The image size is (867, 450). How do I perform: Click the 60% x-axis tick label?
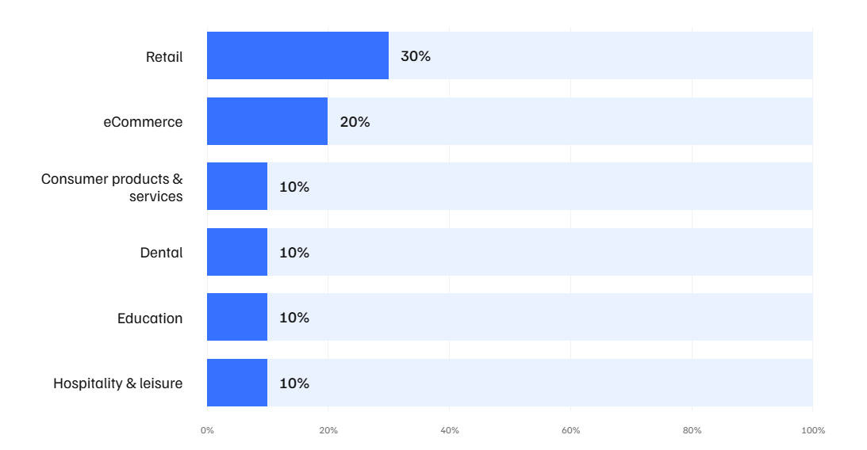[x=570, y=430]
